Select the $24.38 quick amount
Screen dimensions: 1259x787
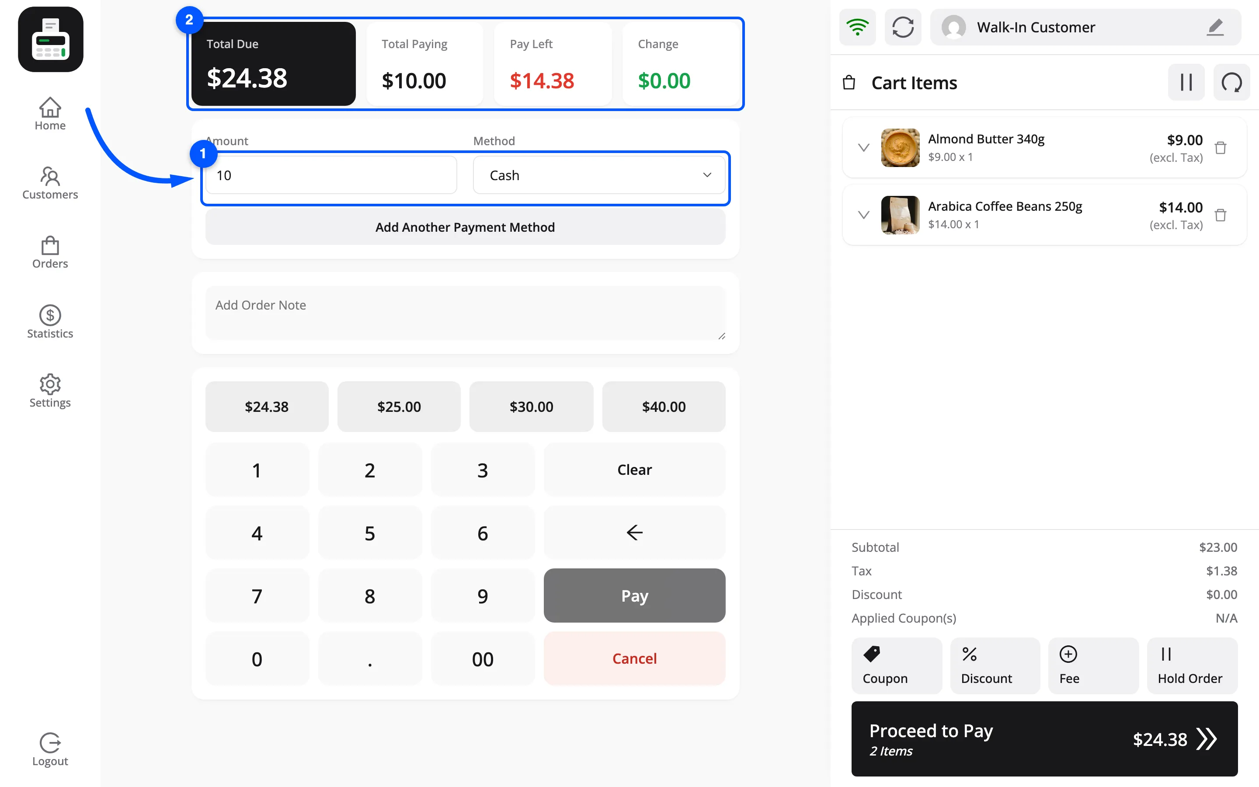click(267, 407)
